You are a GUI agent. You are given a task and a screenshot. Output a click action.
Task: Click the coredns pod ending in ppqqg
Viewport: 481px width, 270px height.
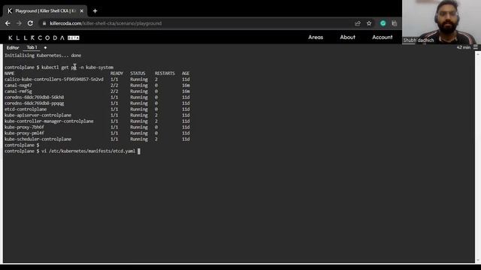(x=34, y=103)
